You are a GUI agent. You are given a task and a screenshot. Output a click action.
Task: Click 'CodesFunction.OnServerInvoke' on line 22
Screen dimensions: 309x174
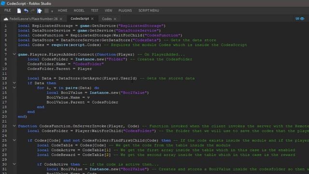pos(73,126)
